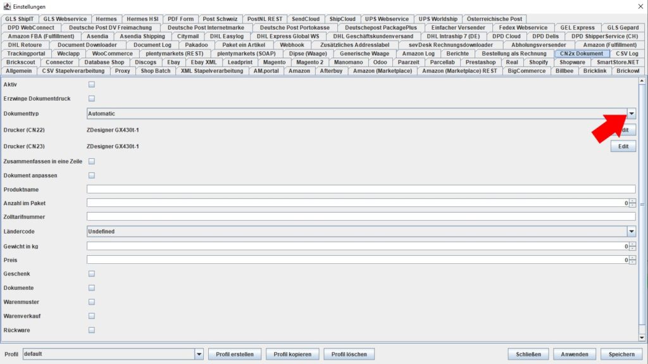Tick the Dokumente checkbox
Image resolution: width=648 pixels, height=364 pixels.
(x=92, y=288)
